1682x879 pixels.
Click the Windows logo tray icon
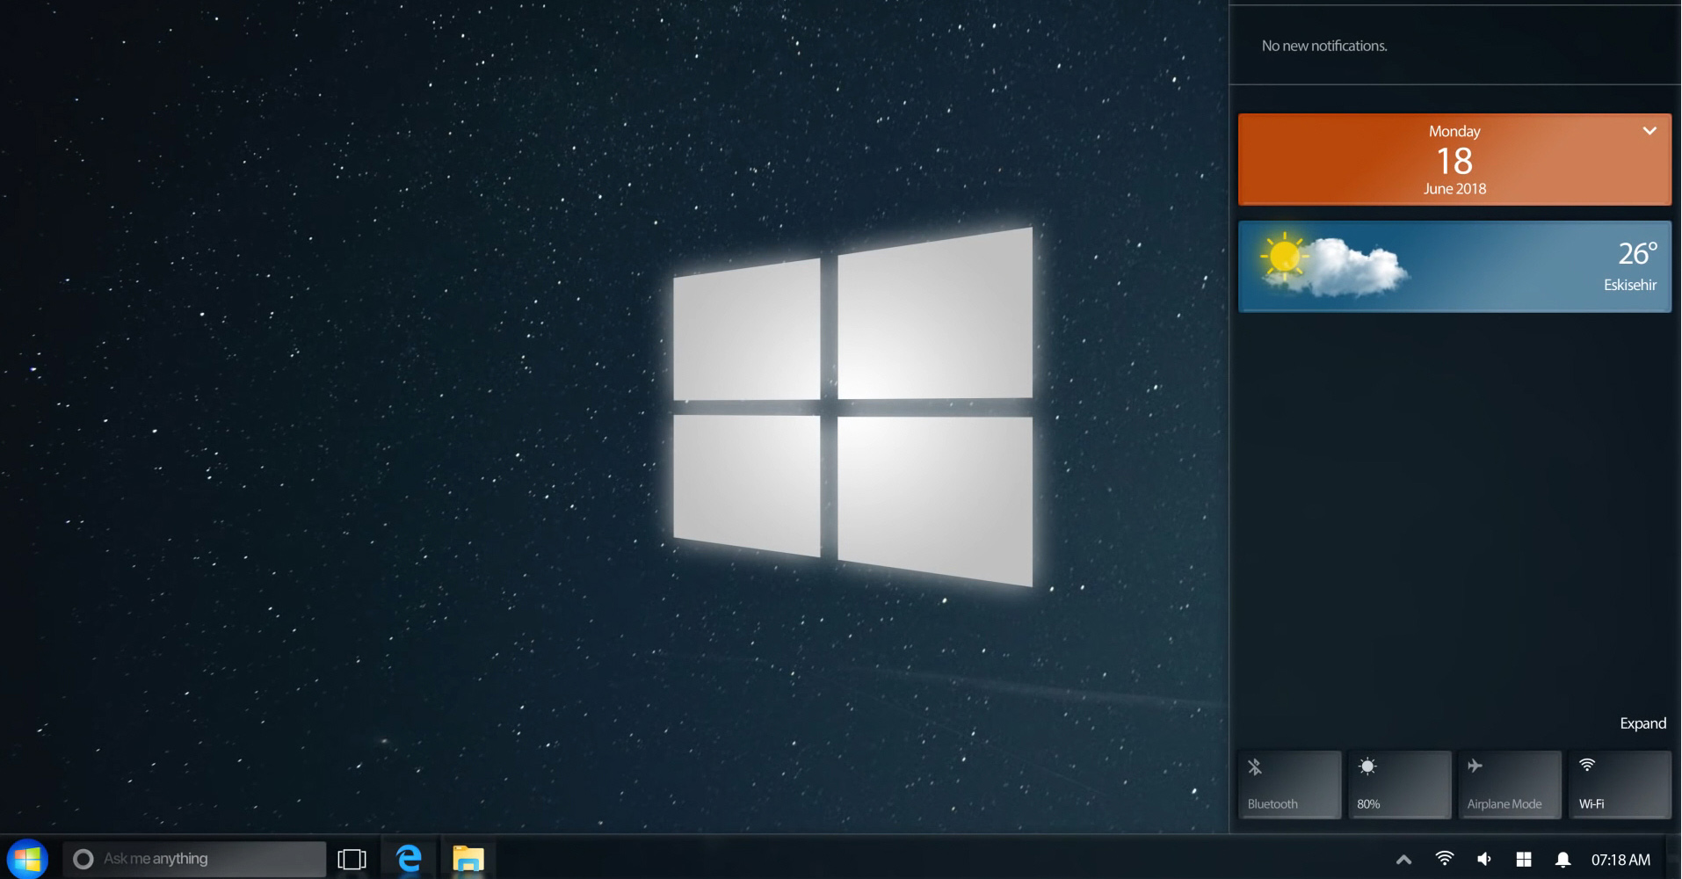point(1524,860)
